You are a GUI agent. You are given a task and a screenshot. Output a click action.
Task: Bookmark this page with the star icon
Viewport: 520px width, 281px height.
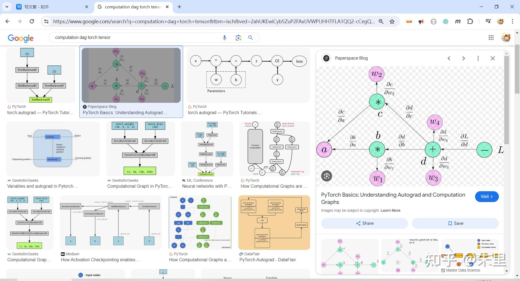coord(392,21)
